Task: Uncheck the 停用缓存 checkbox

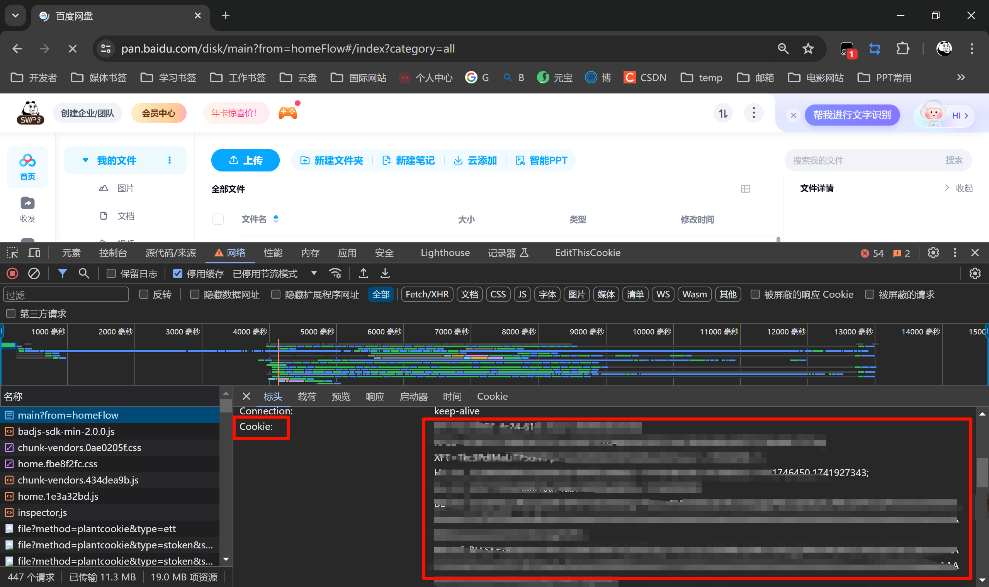Action: 178,273
